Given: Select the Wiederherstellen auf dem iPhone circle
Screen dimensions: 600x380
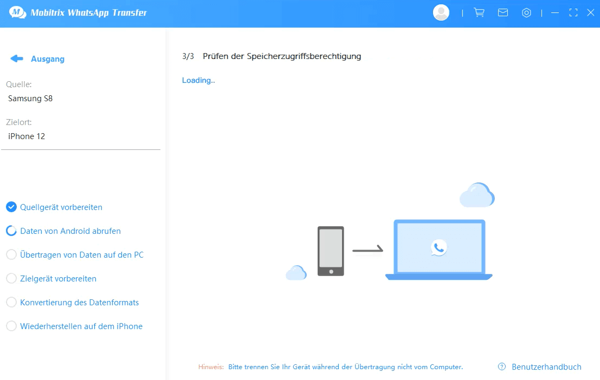Looking at the screenshot, I should [x=11, y=326].
